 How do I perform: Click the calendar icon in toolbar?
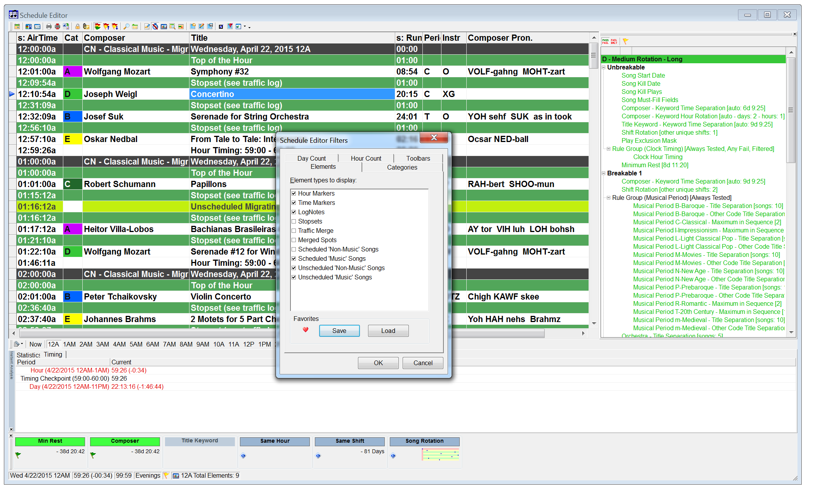tap(17, 26)
